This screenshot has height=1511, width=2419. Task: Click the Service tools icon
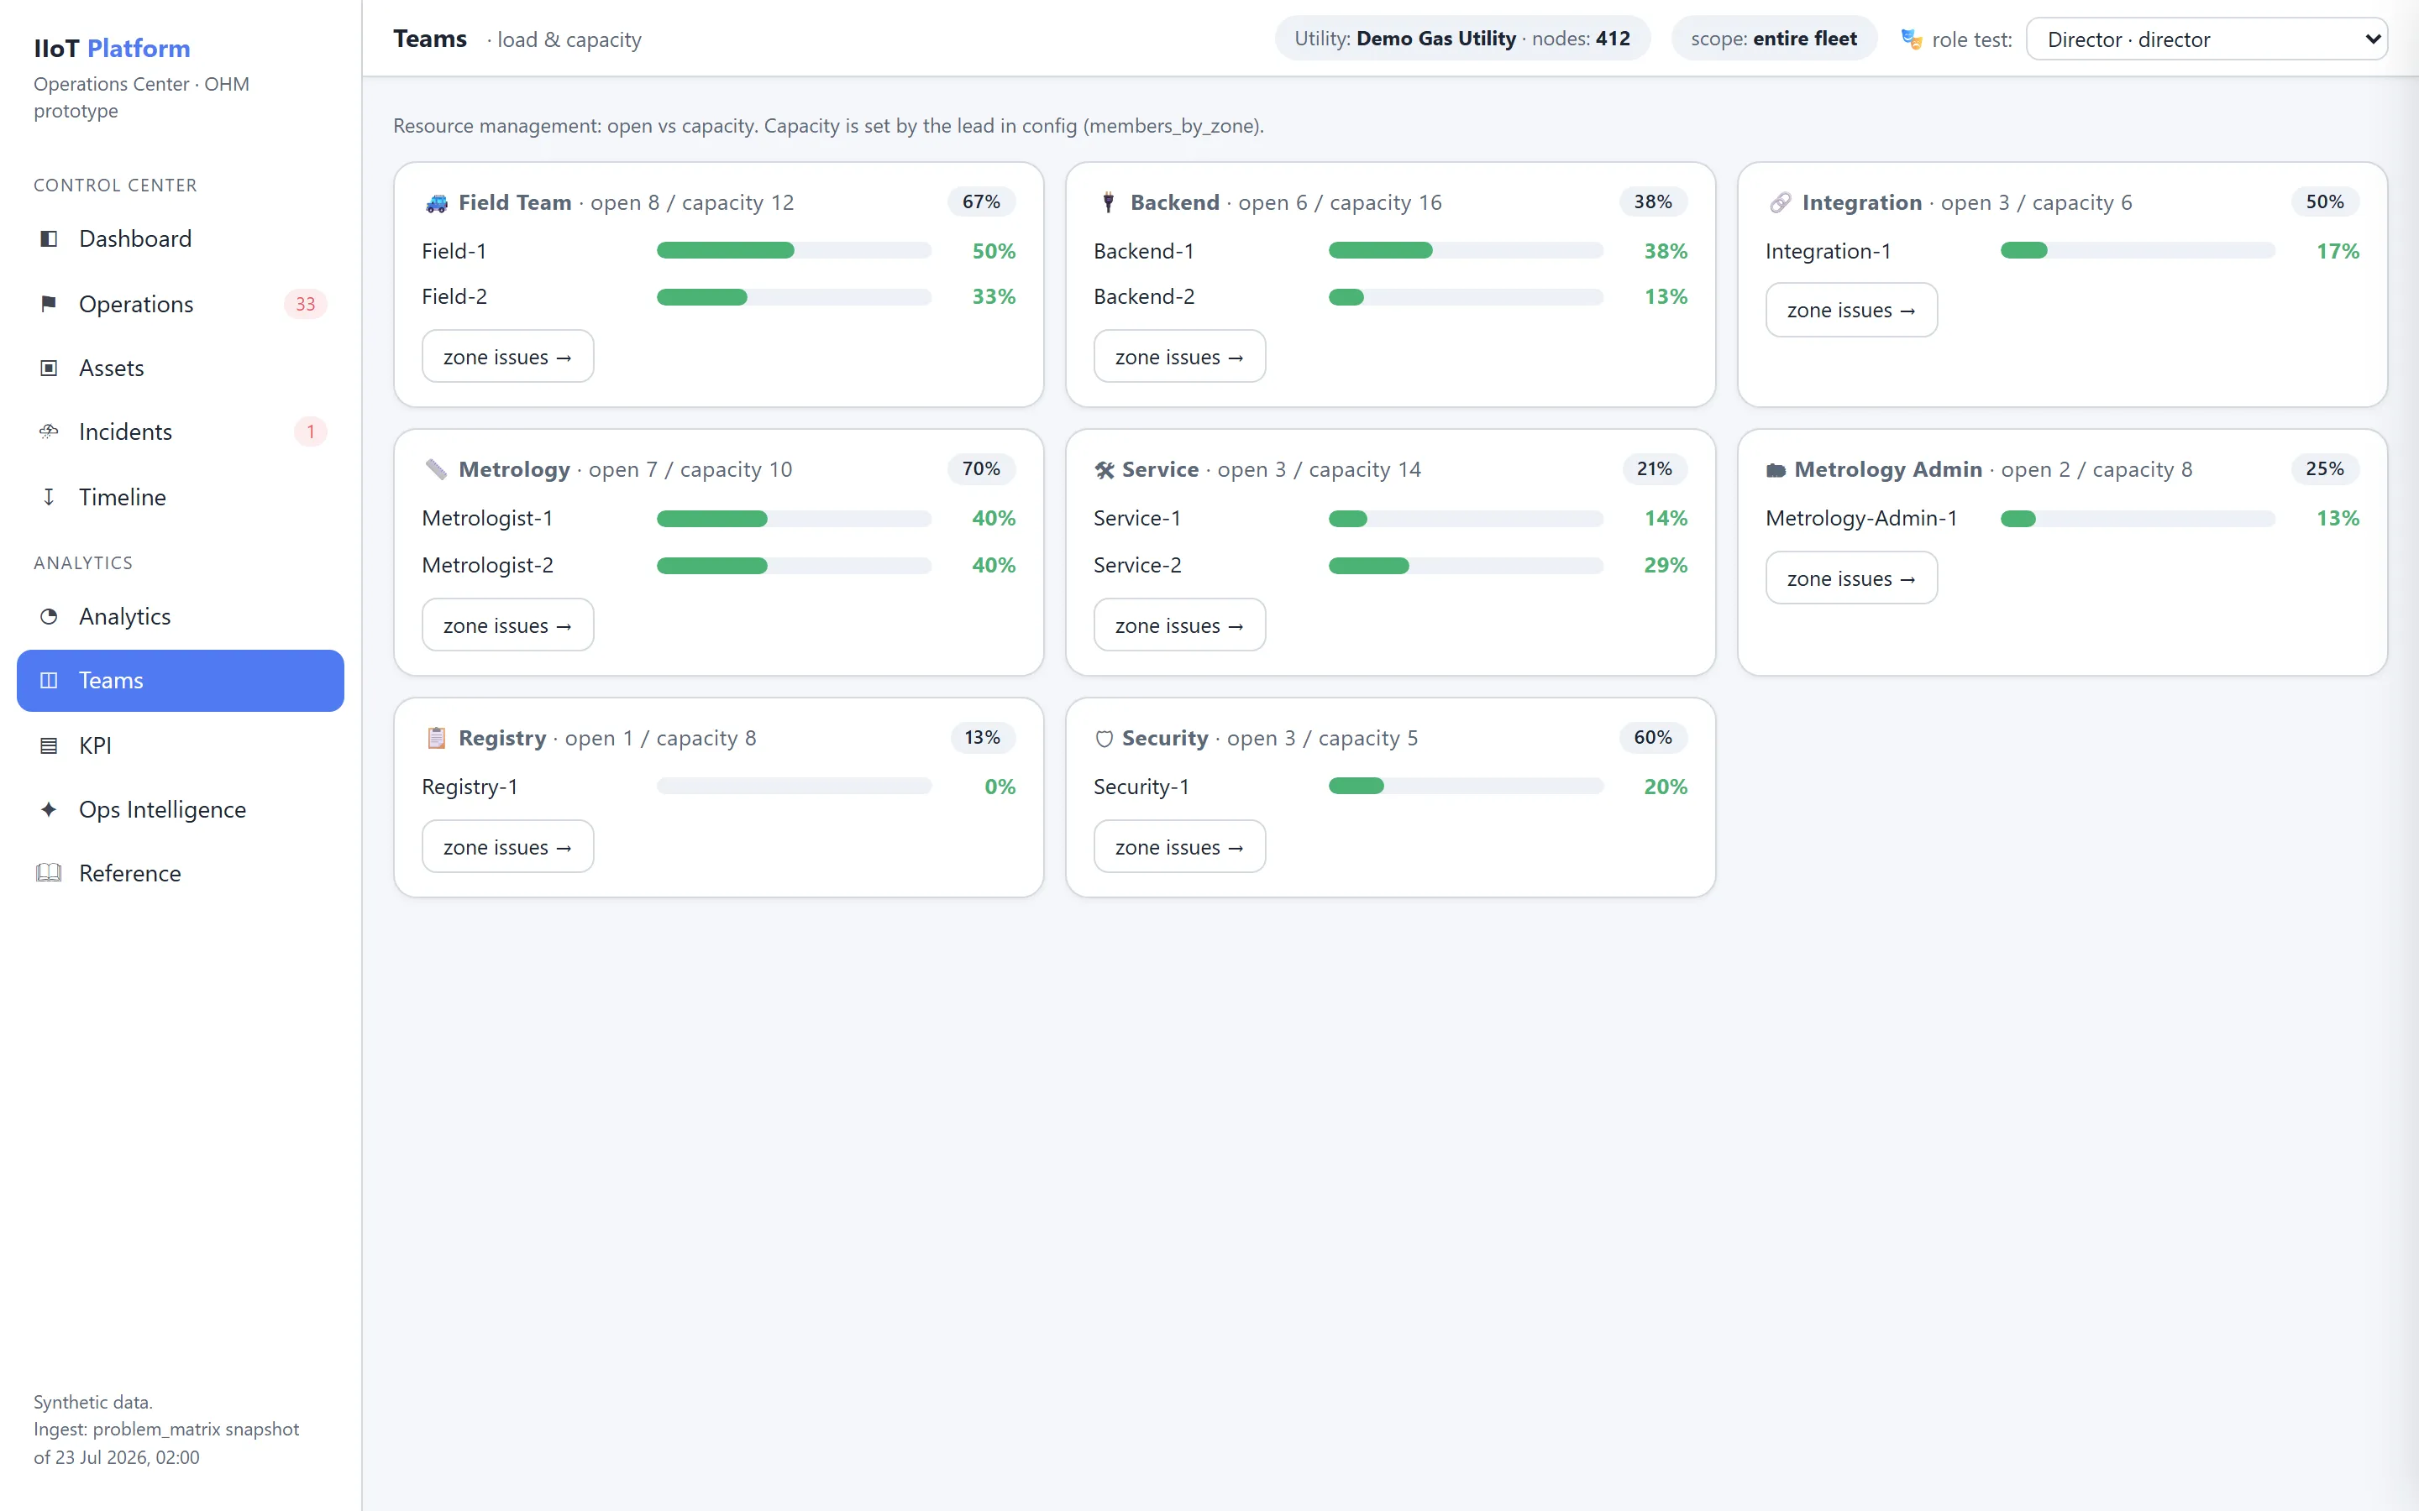[x=1105, y=470]
